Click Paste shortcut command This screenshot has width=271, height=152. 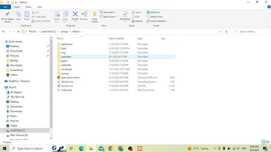[41, 21]
